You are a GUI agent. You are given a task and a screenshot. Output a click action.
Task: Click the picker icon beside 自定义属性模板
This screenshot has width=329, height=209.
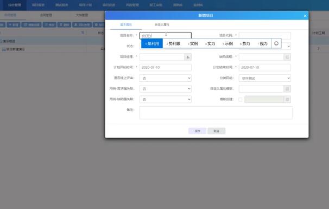click(287, 89)
